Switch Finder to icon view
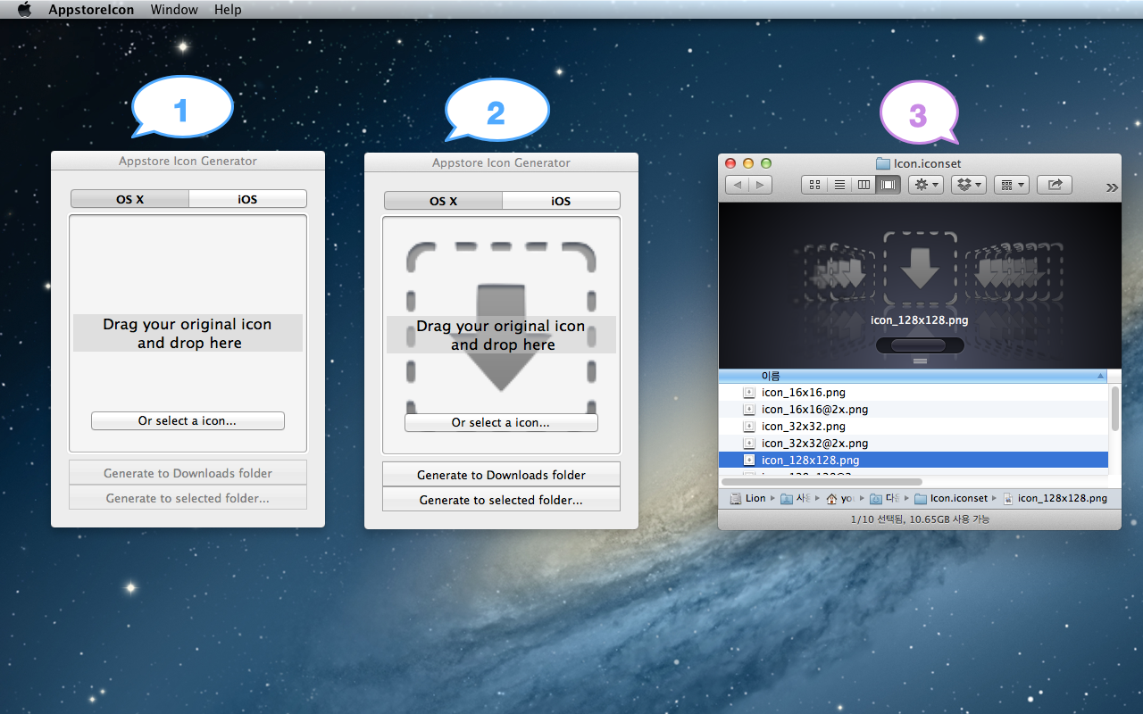This screenshot has width=1143, height=714. [814, 185]
